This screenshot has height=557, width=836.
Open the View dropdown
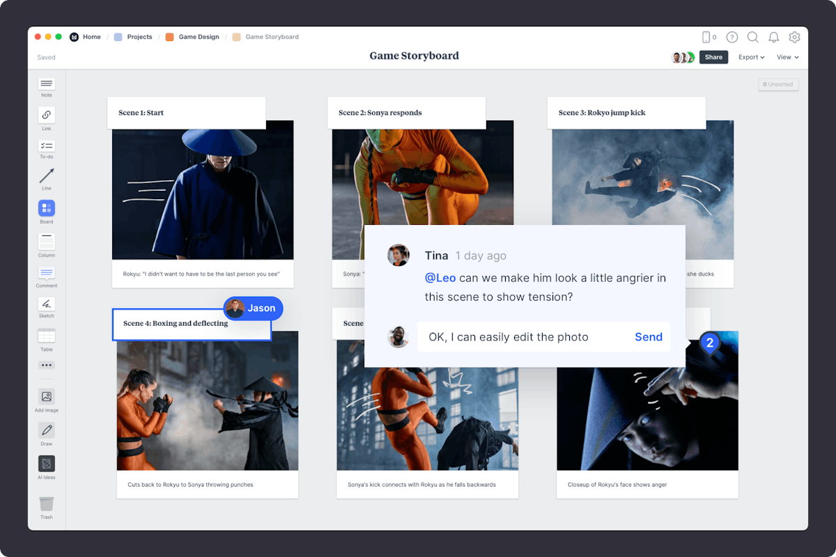pyautogui.click(x=787, y=56)
